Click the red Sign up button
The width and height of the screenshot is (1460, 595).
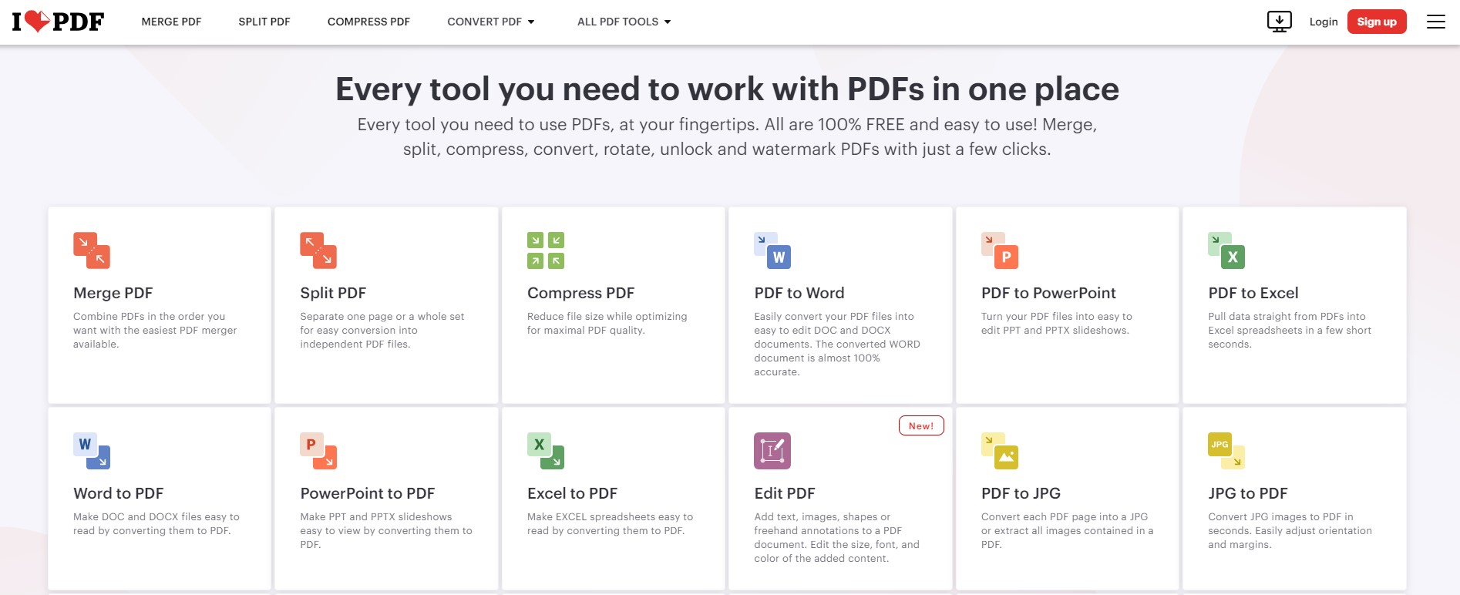point(1377,22)
